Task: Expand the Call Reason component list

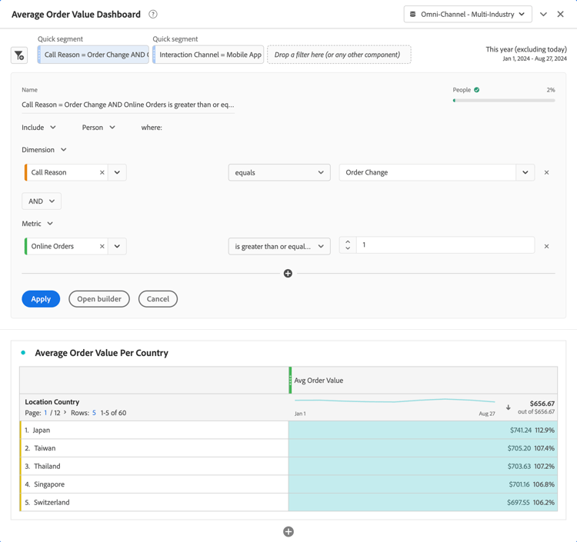Action: click(117, 172)
